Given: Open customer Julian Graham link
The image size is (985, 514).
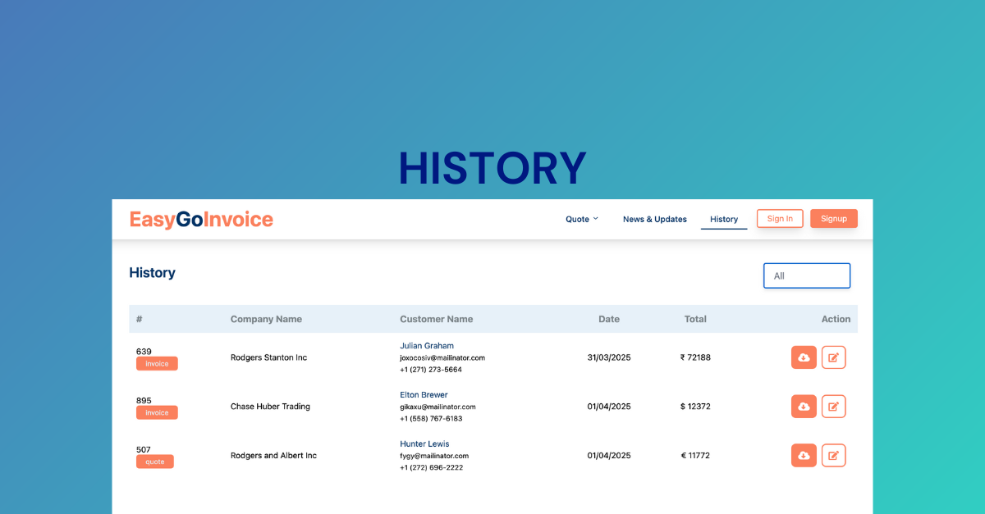Looking at the screenshot, I should pos(426,346).
